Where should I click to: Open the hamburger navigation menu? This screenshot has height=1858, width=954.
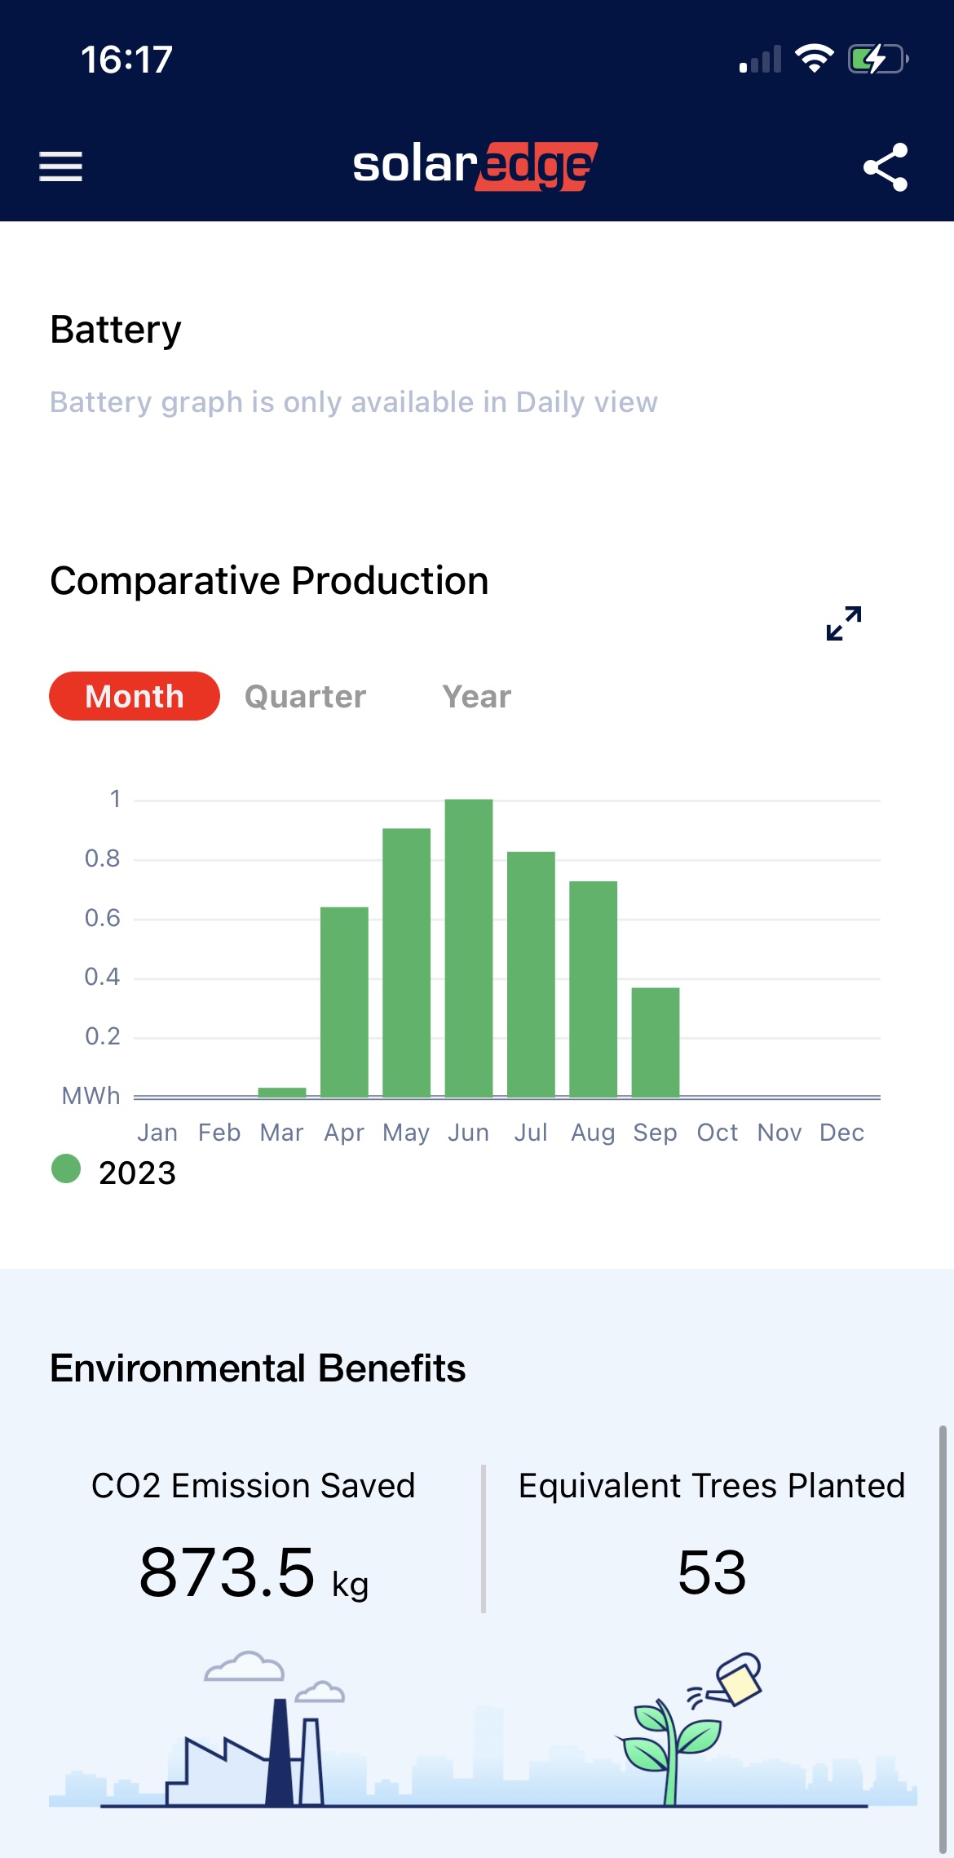click(60, 166)
